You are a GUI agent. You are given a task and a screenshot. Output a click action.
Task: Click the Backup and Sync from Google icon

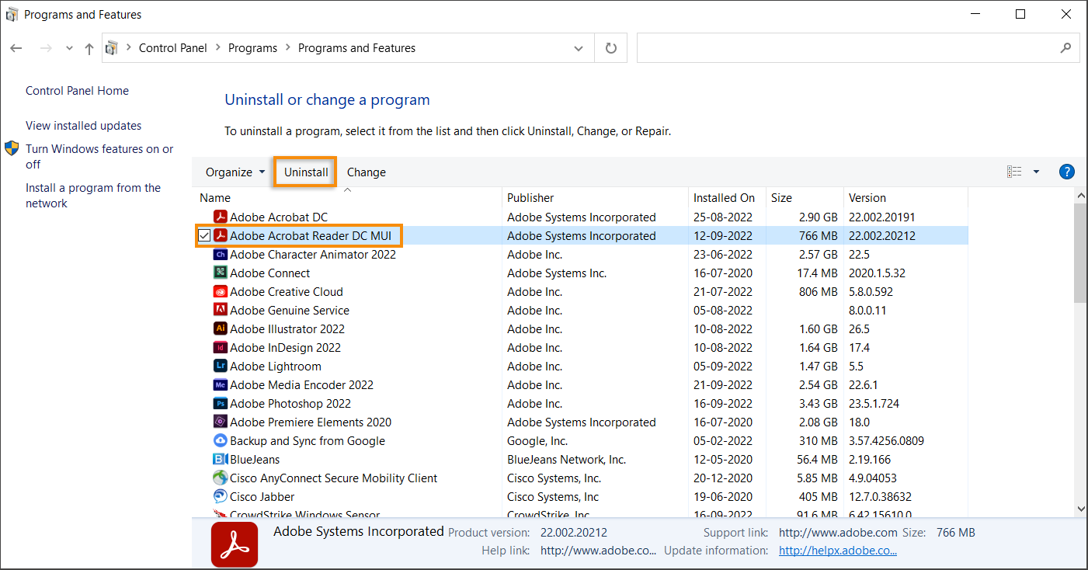(x=221, y=440)
